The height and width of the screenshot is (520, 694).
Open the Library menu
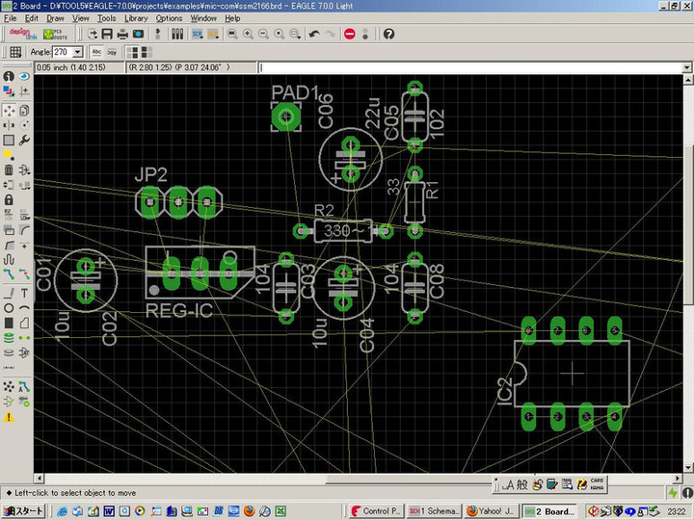click(x=136, y=18)
